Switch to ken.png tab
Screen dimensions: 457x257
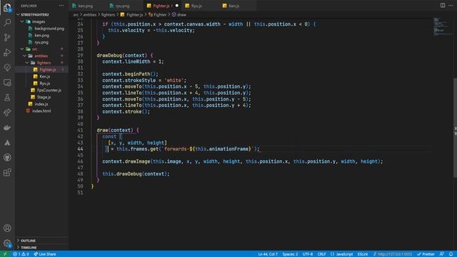tap(86, 6)
